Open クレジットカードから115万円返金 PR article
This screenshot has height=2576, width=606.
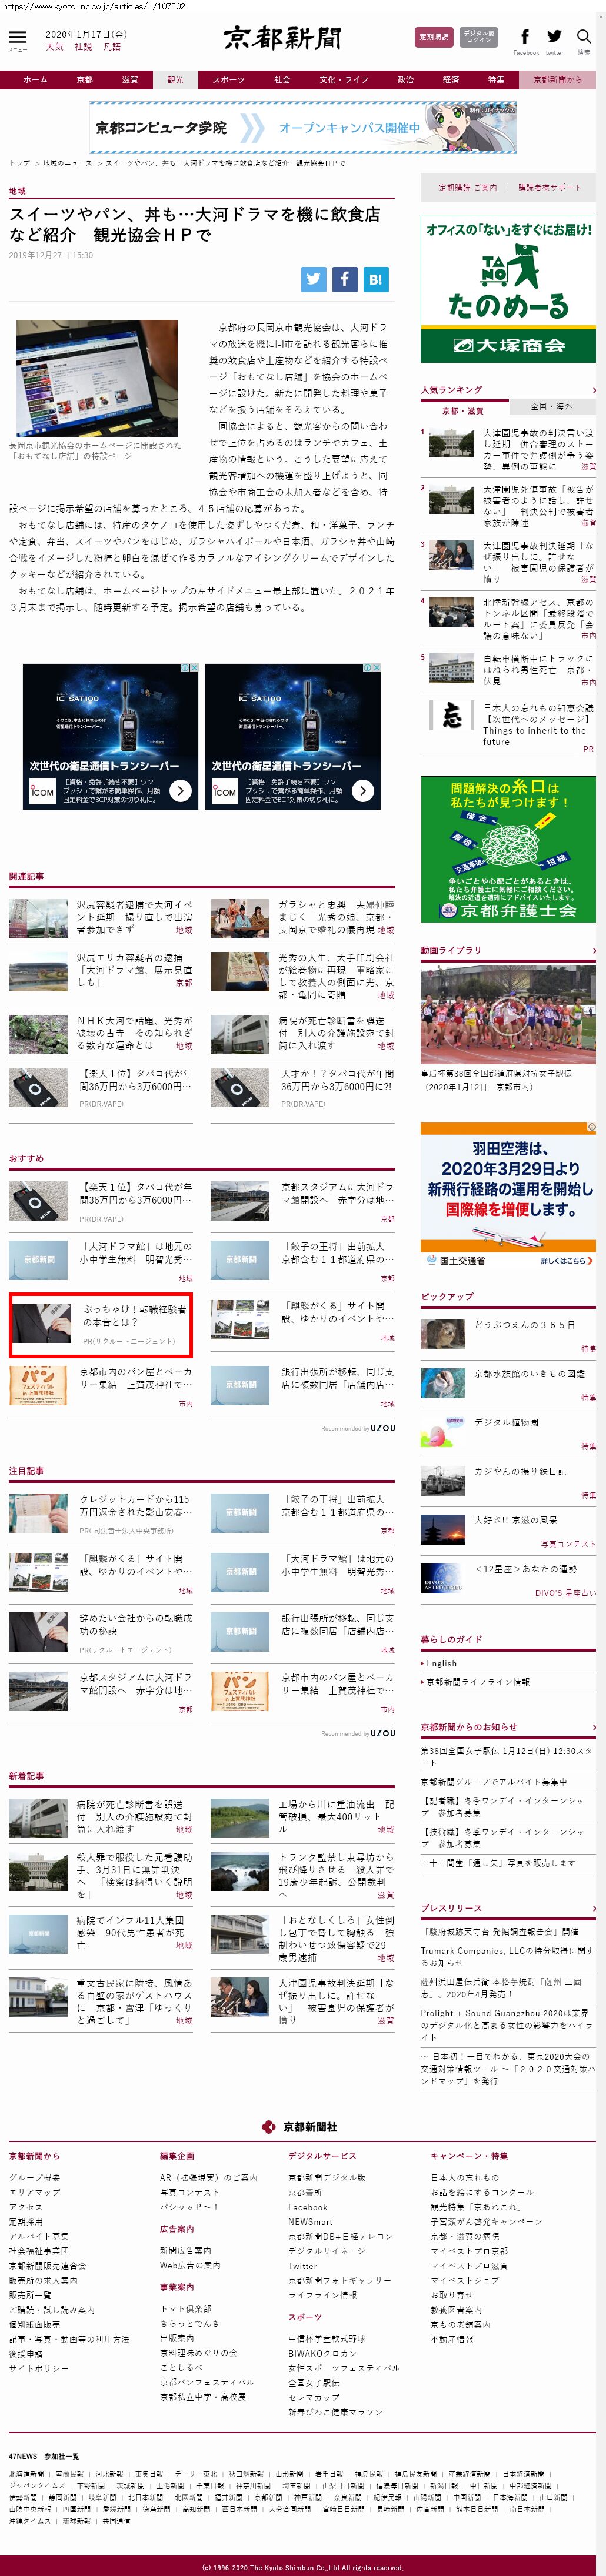[135, 1506]
